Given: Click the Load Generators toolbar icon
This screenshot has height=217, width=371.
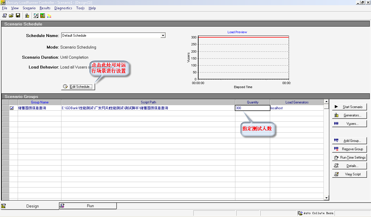Looking at the screenshot, I should tap(27, 15).
